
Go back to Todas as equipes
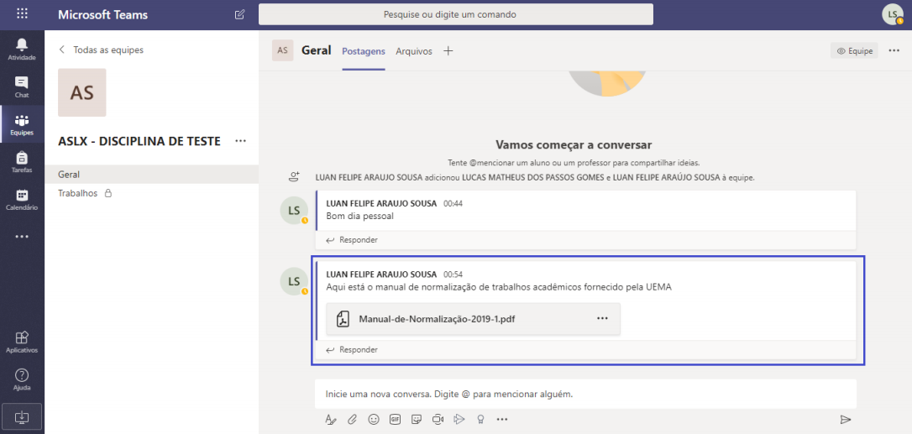click(102, 50)
